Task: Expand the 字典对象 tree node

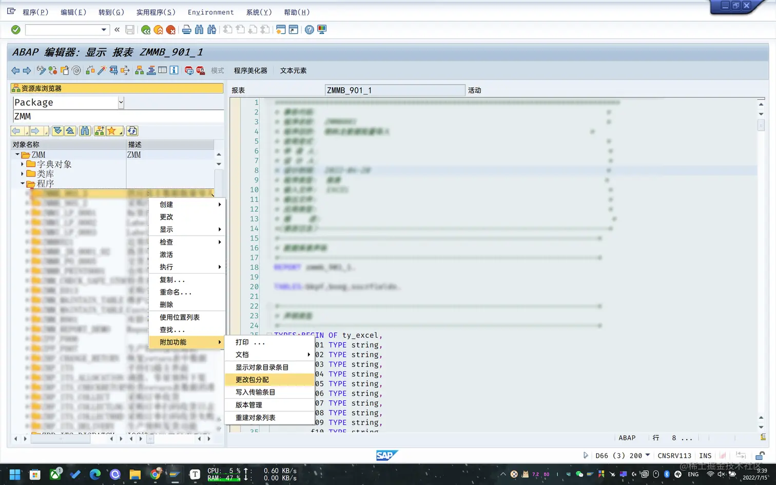Action: pyautogui.click(x=22, y=164)
